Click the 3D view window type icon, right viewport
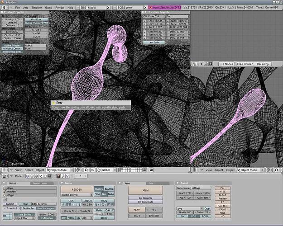The width and height of the screenshot is (283, 226). pyautogui.click(x=195, y=170)
